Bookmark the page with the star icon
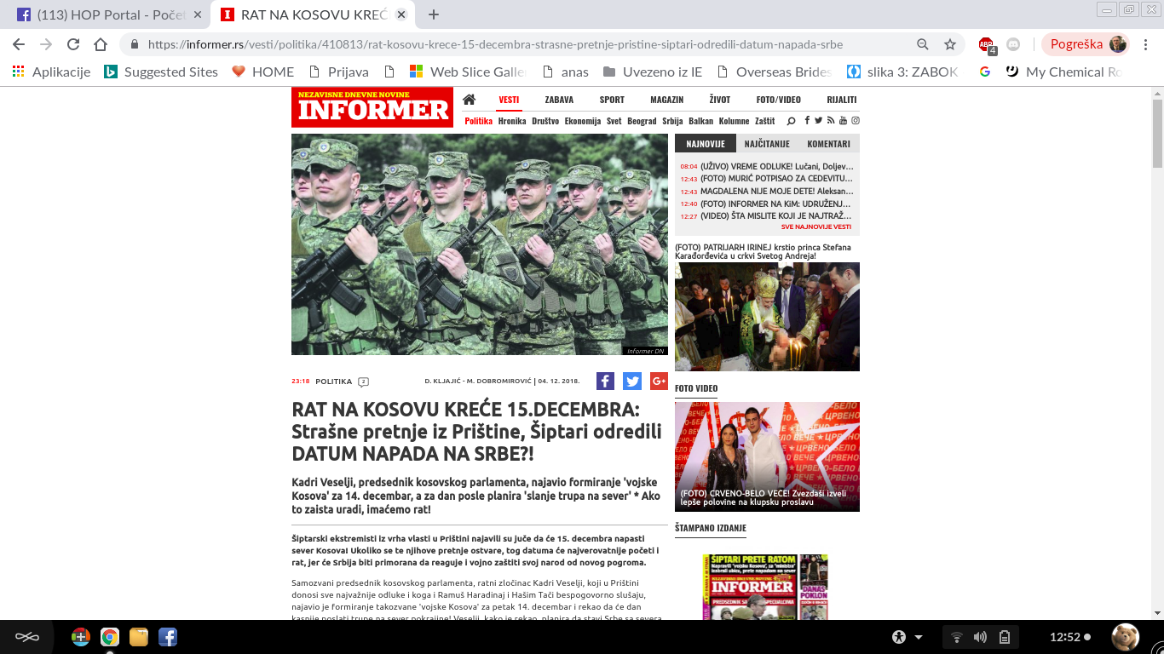The height and width of the screenshot is (654, 1164). click(949, 43)
